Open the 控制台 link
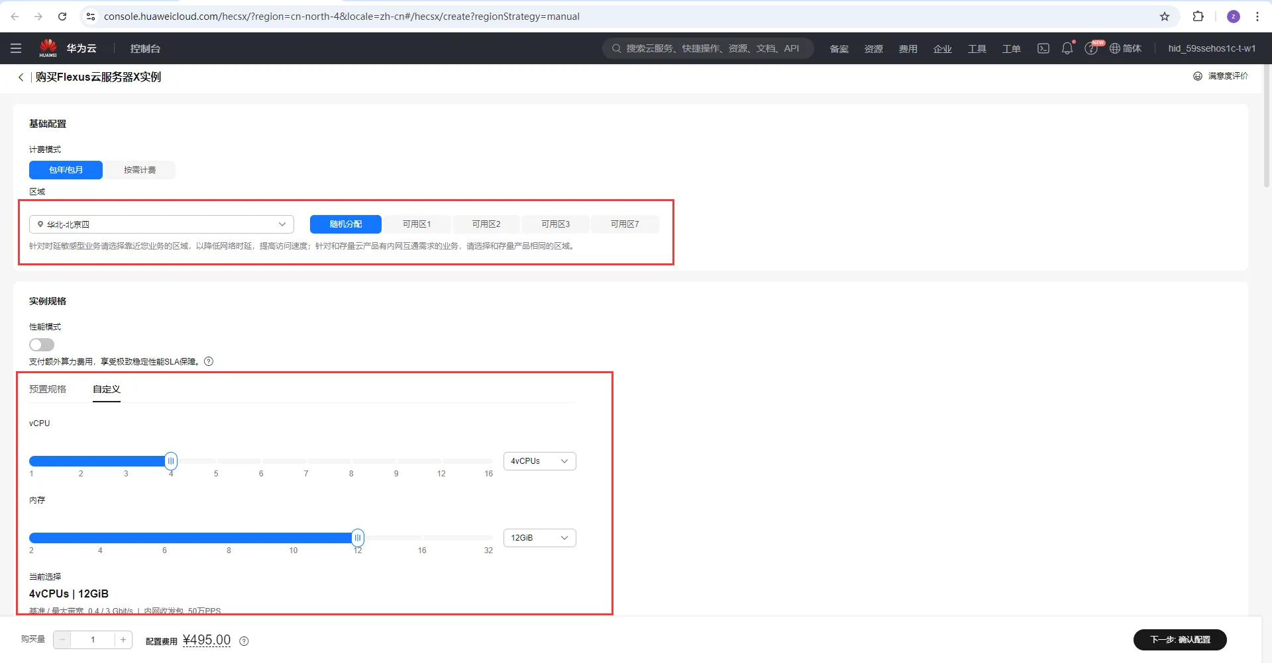 point(145,48)
